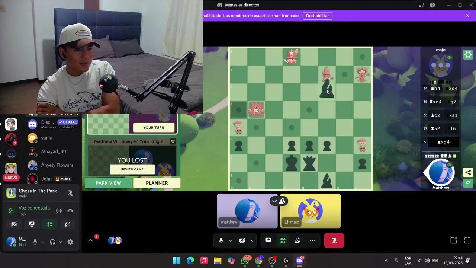Click the eye icon on Matthew's game avatar

point(449,165)
